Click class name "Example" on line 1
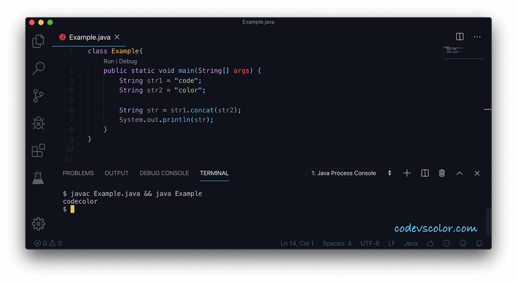This screenshot has width=517, height=283. point(125,51)
